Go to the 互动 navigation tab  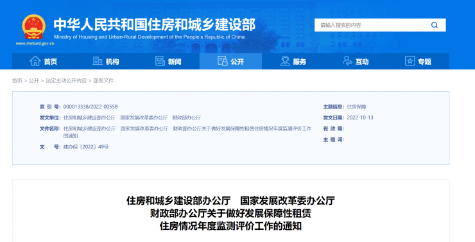tap(356, 61)
